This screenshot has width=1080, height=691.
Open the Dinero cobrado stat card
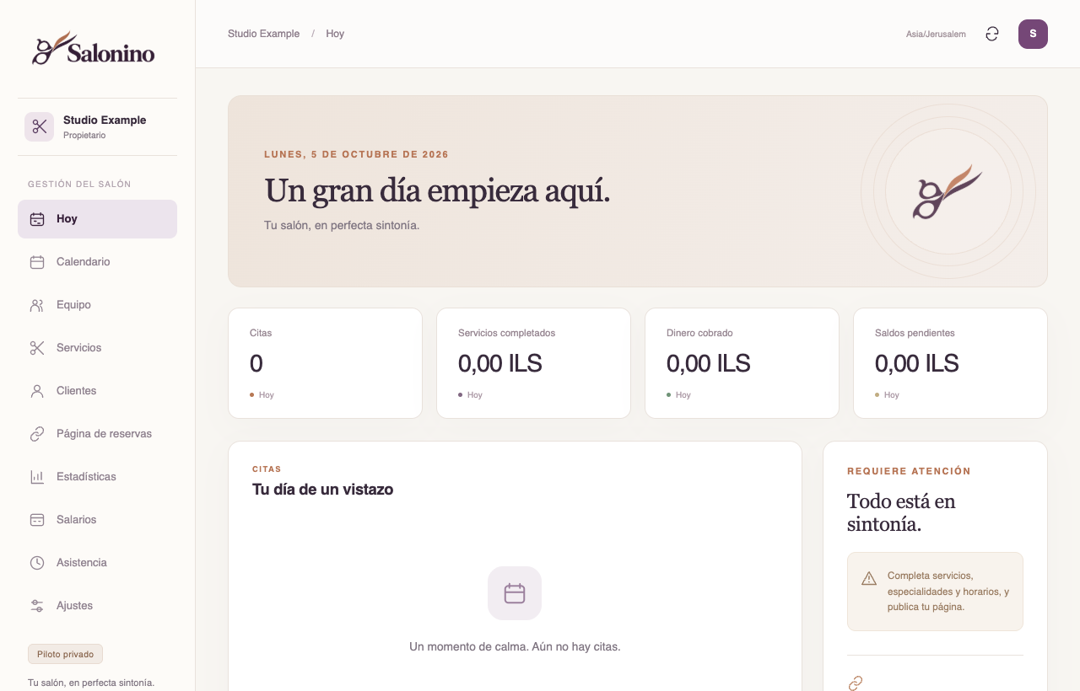[742, 363]
